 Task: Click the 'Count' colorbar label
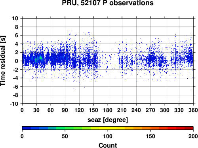[108, 145]
